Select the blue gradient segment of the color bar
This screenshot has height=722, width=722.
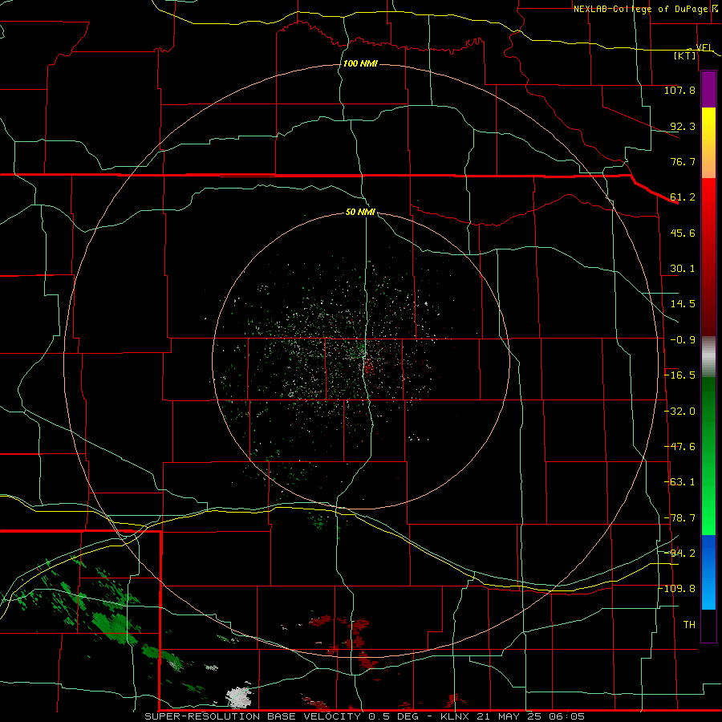point(708,572)
